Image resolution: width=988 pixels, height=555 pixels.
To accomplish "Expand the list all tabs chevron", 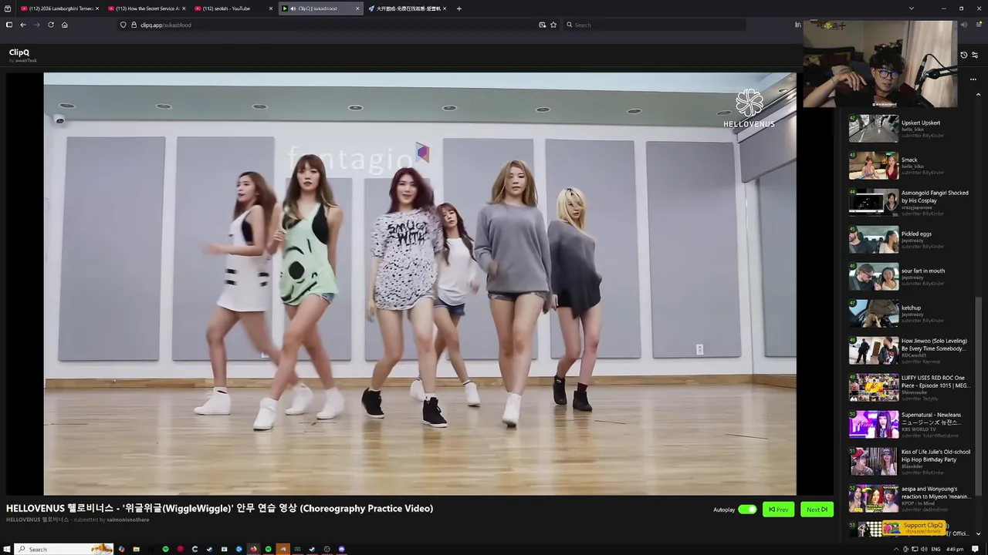I will [912, 8].
